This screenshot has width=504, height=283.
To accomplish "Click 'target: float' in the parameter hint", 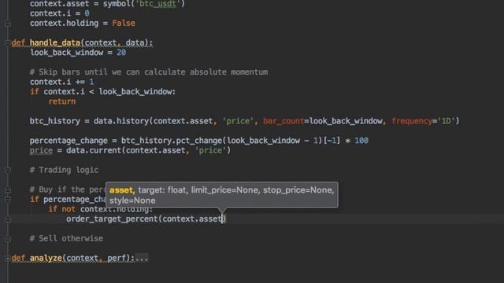I will (x=161, y=190).
